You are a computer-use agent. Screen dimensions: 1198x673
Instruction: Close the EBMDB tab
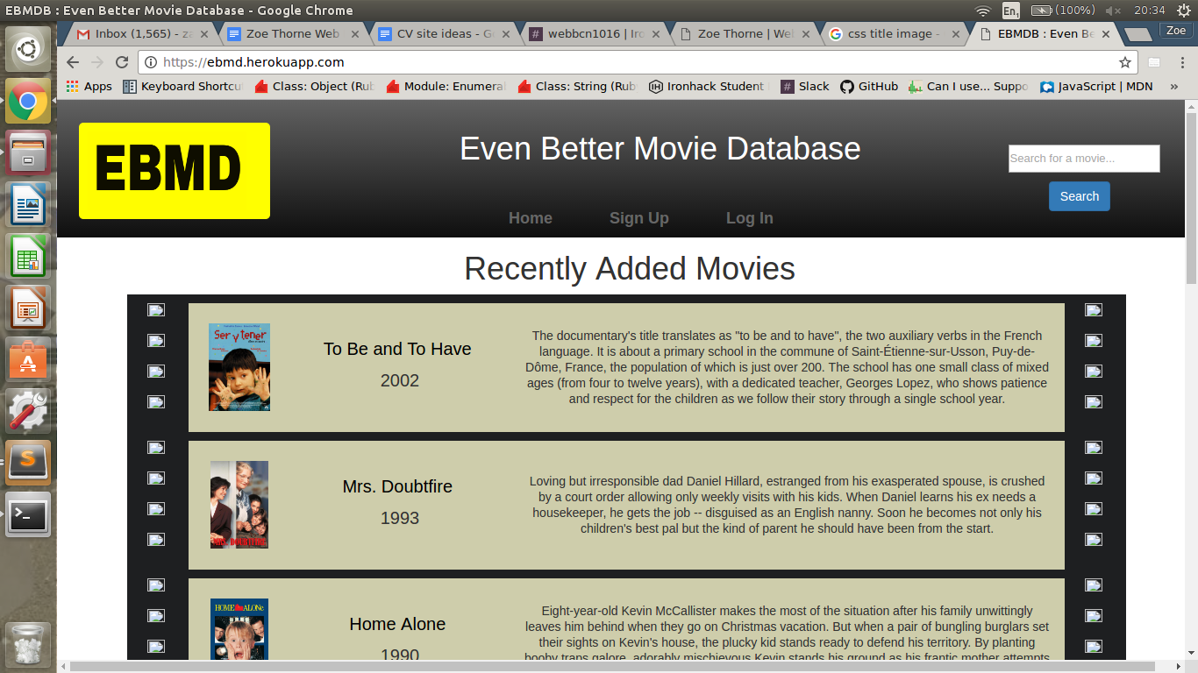pyautogui.click(x=1106, y=34)
